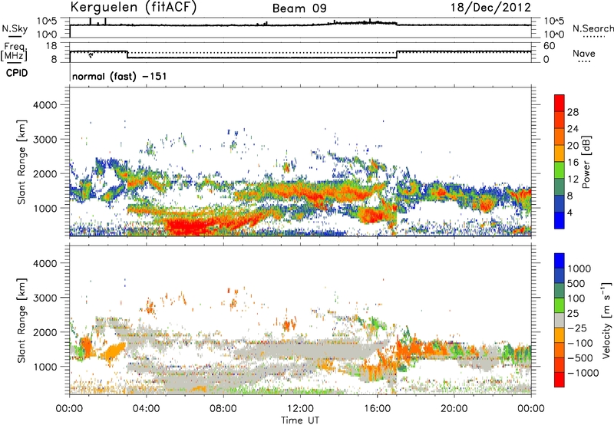
Task: Click the light green 25–100 Velocity colorbar segment
Action: pyautogui.click(x=560, y=305)
